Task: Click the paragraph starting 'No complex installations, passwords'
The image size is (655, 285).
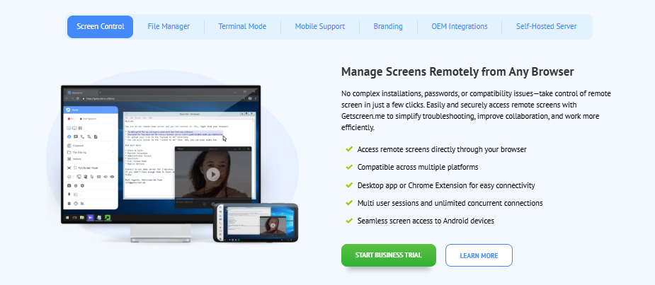Action: tap(477, 110)
